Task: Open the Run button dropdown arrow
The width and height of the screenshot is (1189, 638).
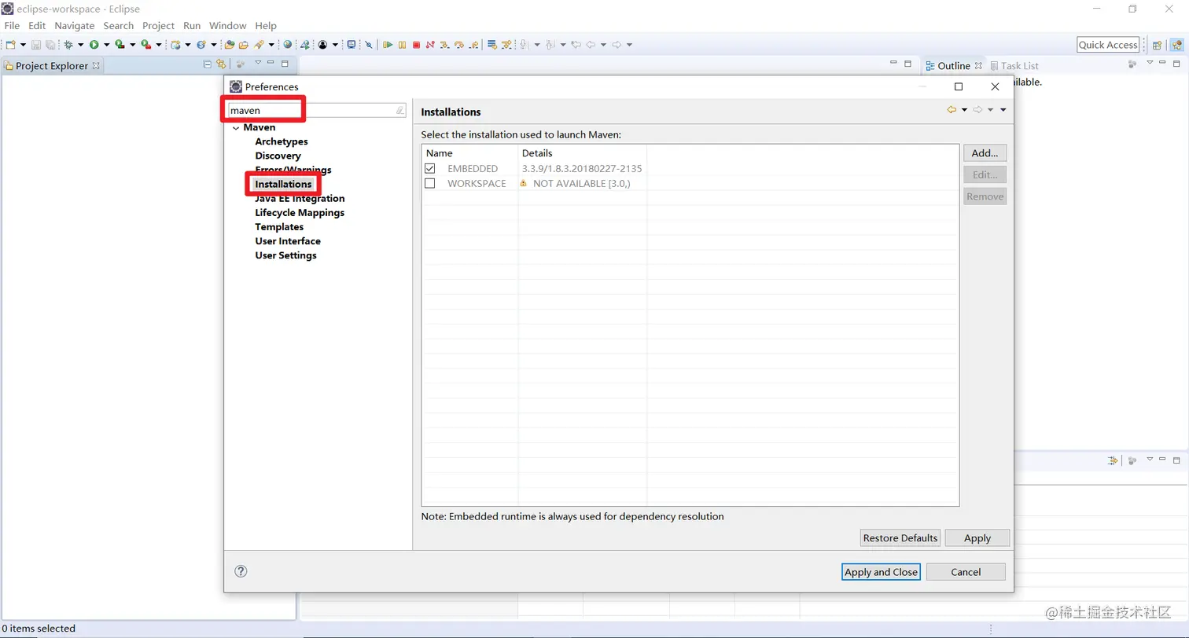Action: [105, 45]
